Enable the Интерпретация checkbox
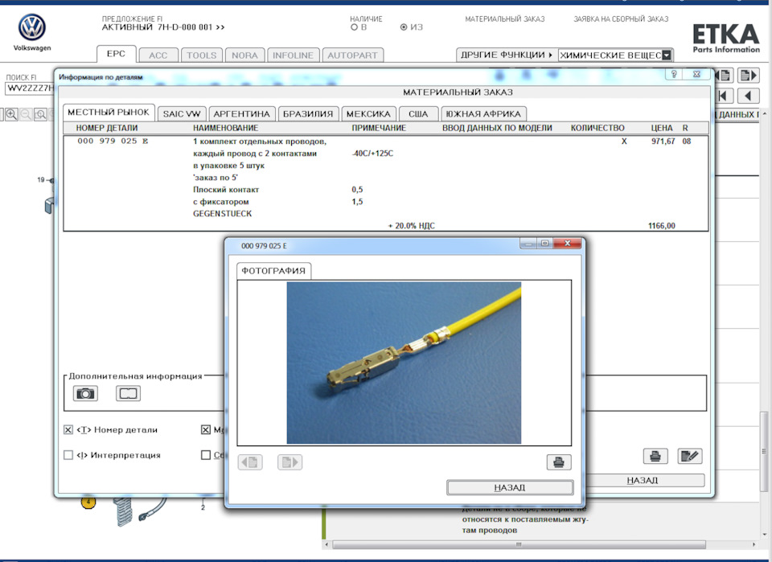772x562 pixels. [68, 455]
